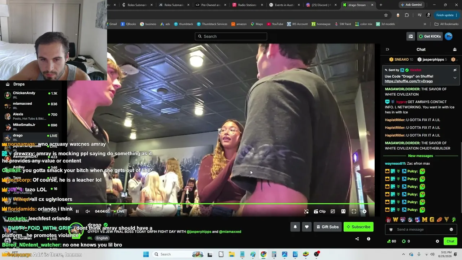The height and width of the screenshot is (260, 462).
Task: Click the Windows taskbar search box
Action: point(179,254)
